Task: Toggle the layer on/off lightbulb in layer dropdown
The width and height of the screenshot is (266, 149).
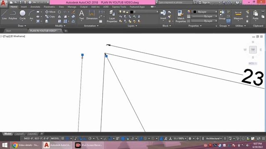Action: [120, 12]
